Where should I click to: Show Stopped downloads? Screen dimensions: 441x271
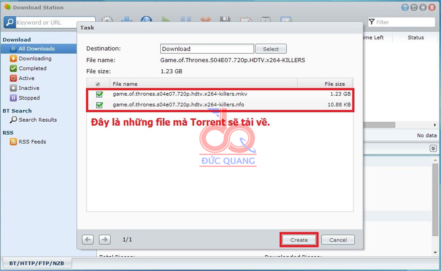point(29,98)
